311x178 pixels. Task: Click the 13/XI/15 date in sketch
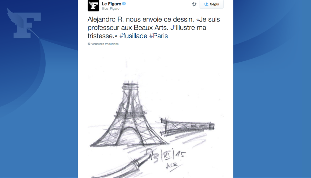point(167,155)
